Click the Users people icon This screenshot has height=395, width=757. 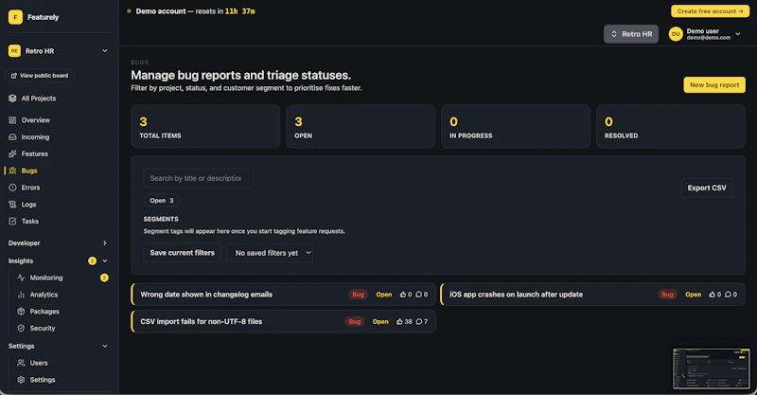click(x=21, y=363)
